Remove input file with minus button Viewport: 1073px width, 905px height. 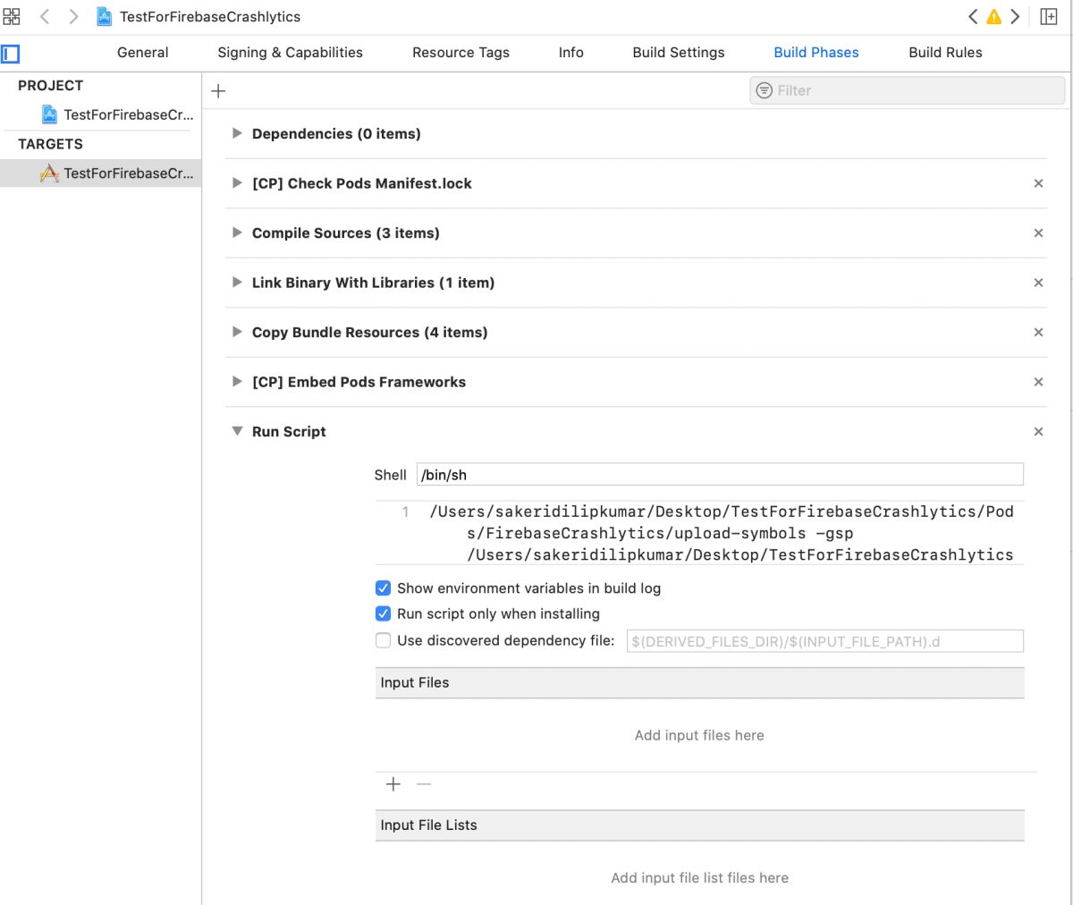pos(424,784)
